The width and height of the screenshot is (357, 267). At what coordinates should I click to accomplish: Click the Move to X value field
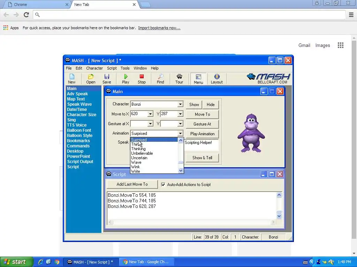[139, 114]
